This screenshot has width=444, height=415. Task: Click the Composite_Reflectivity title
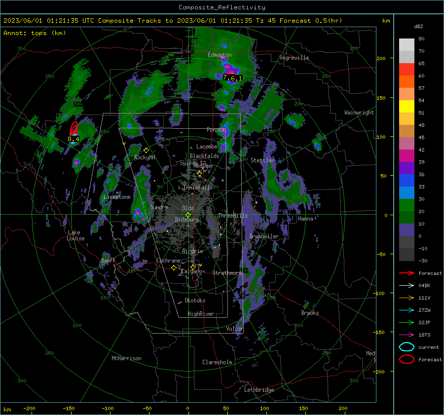(222, 7)
